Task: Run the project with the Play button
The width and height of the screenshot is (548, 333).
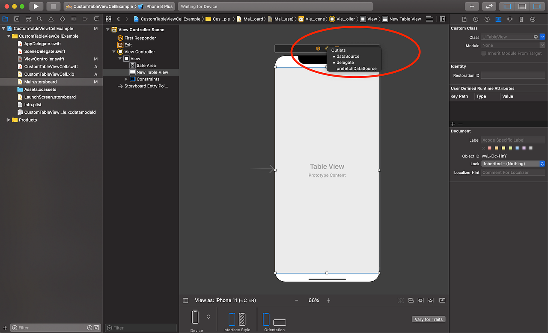Action: point(36,6)
